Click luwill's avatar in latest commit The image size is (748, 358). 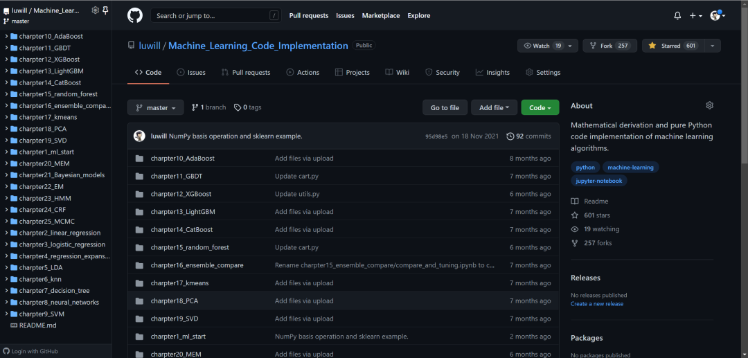pyautogui.click(x=139, y=136)
